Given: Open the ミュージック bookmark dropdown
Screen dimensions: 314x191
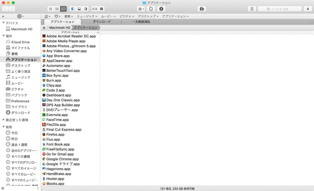Looking at the screenshot, I should 87,16.
